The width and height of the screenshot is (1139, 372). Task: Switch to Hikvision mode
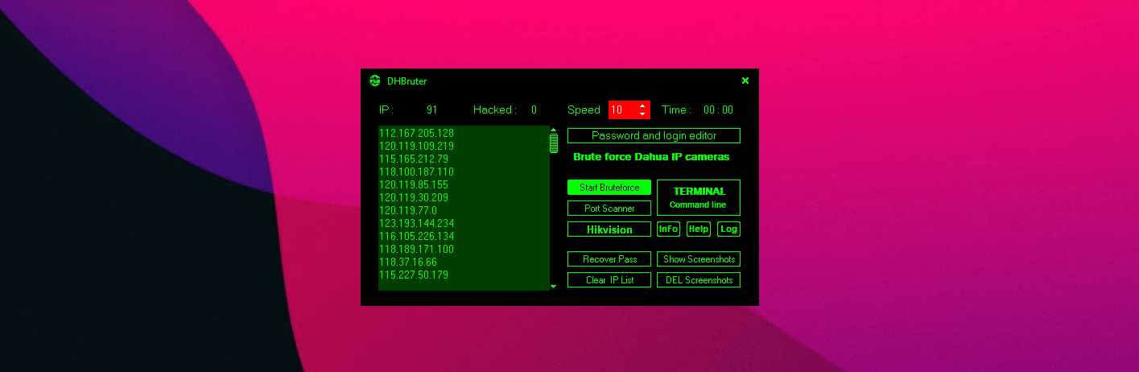609,229
